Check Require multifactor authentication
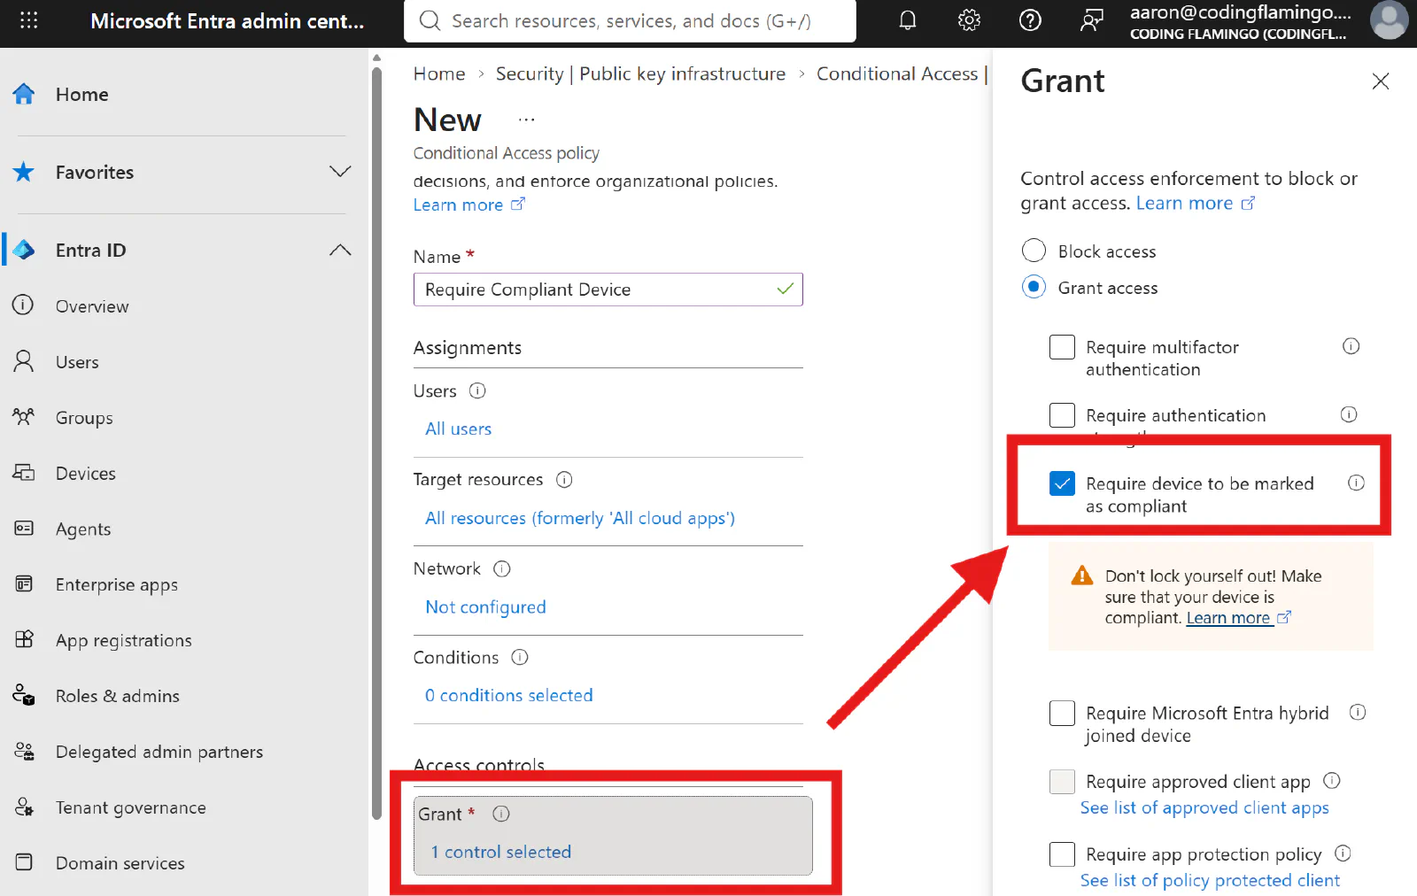Screen dimensions: 1417x896 (1062, 347)
